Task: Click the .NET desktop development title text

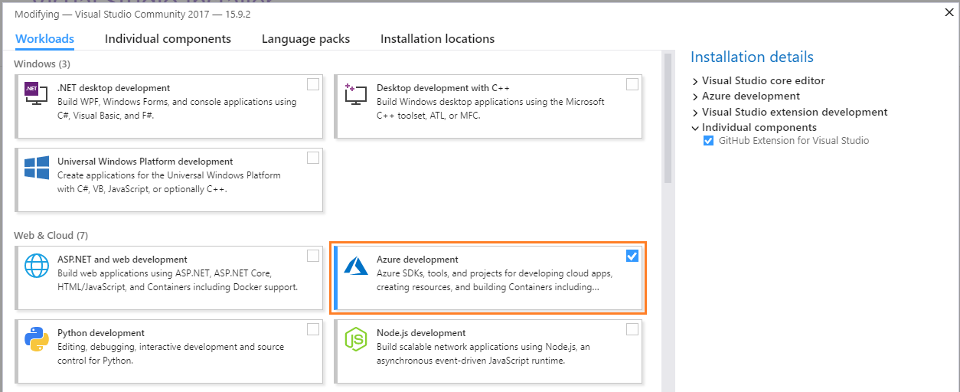Action: [113, 88]
